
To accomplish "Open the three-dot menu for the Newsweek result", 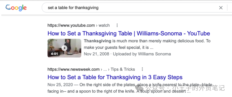I will click(142, 69).
